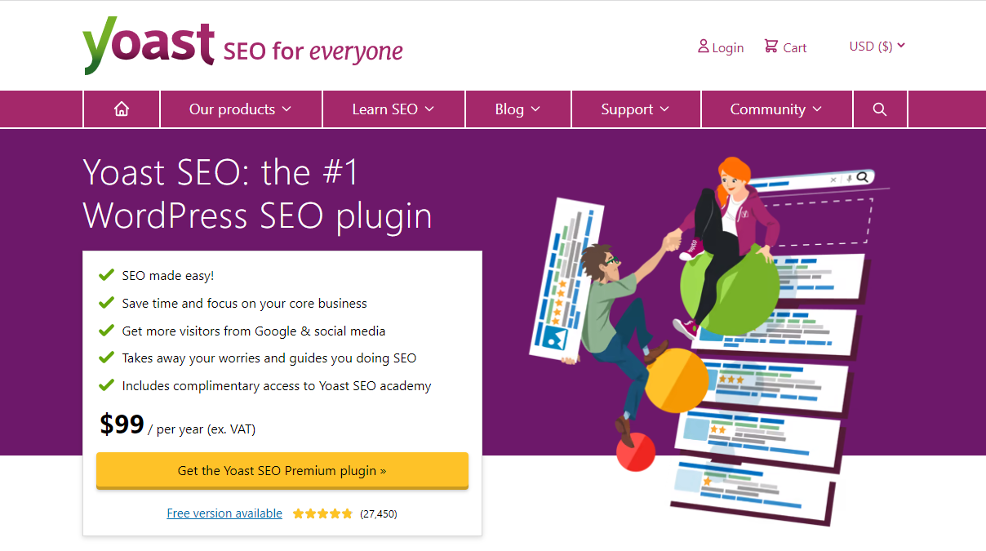Screen dimensions: 986x551
Task: Click 'Save time and focus on your core business'
Action: (245, 304)
